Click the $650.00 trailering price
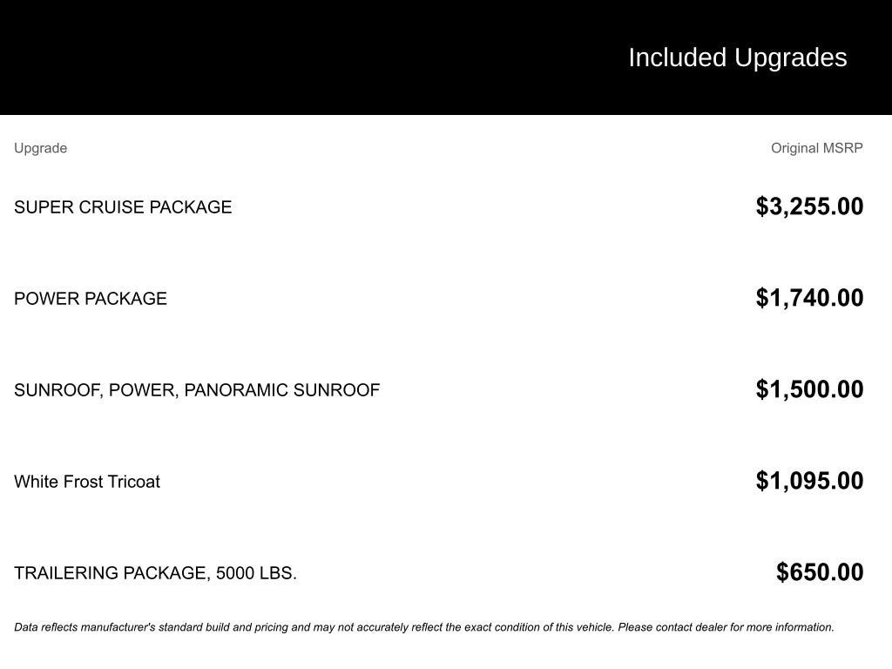 click(820, 572)
